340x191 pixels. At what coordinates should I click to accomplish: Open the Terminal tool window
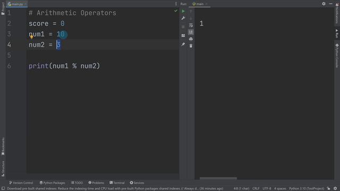117,183
